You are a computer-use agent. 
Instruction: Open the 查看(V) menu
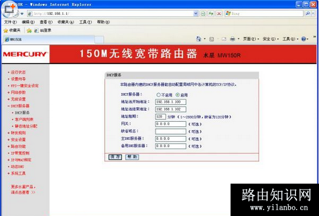pos(46,22)
